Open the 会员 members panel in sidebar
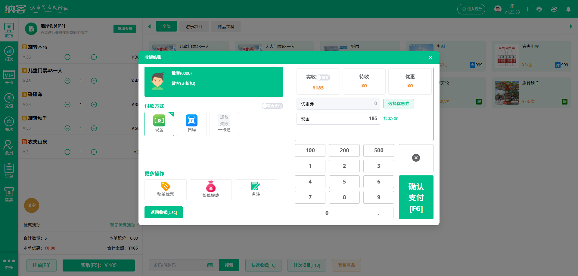This screenshot has height=276, width=578. 9,147
